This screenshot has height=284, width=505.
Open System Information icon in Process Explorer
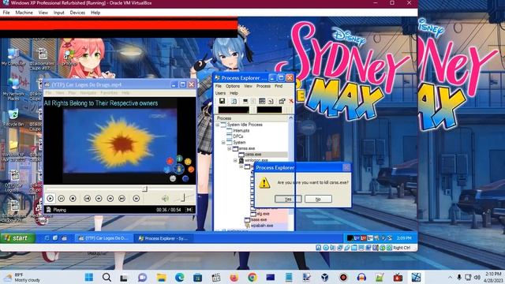click(x=245, y=101)
